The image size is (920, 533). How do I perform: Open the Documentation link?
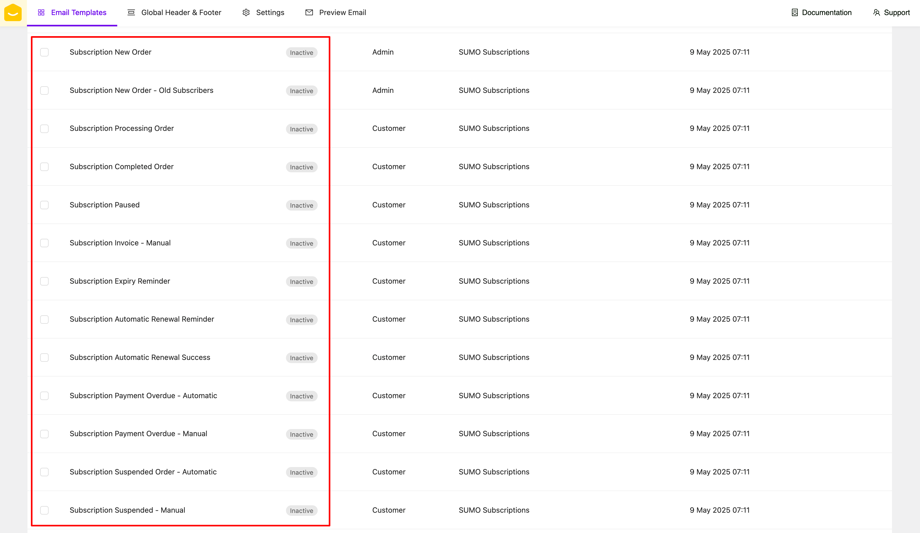[827, 13]
